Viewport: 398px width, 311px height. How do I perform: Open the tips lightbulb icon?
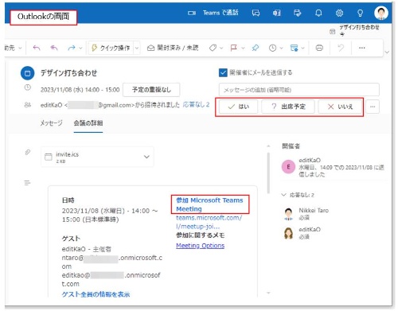point(360,13)
